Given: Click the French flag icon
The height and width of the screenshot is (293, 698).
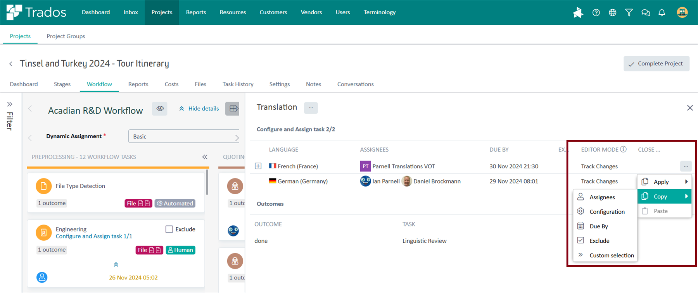Looking at the screenshot, I should 273,166.
